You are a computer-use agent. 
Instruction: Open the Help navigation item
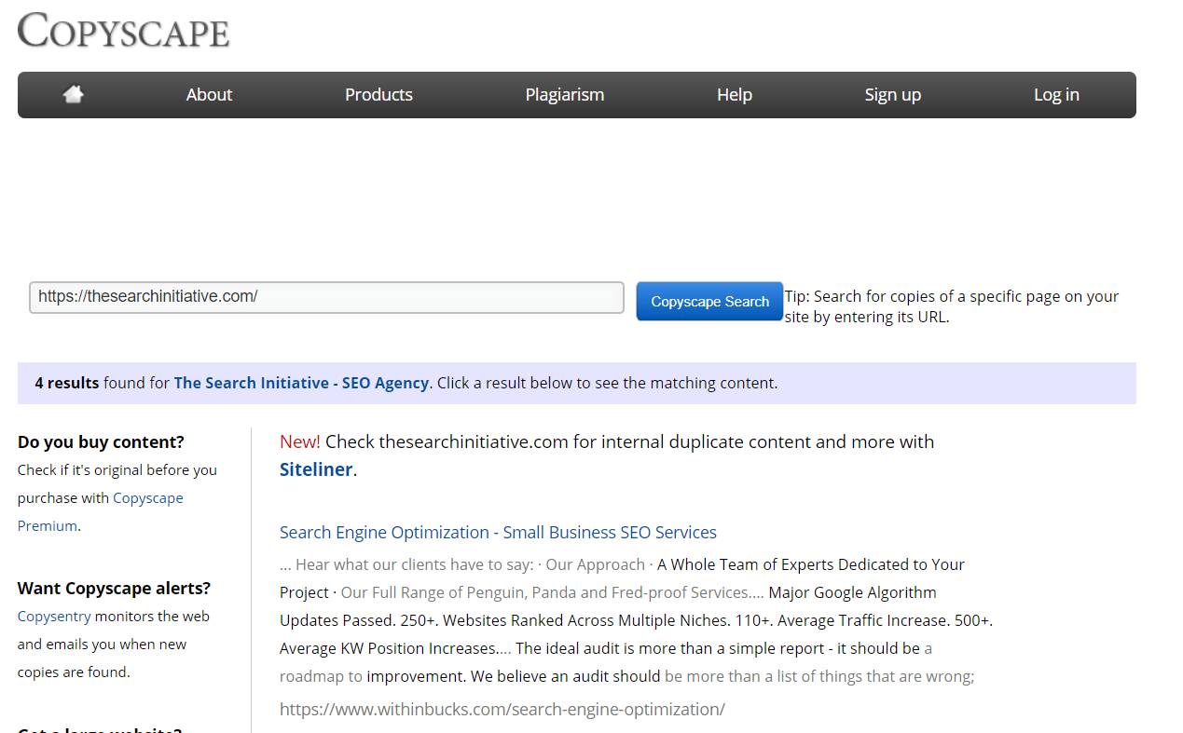pos(734,95)
